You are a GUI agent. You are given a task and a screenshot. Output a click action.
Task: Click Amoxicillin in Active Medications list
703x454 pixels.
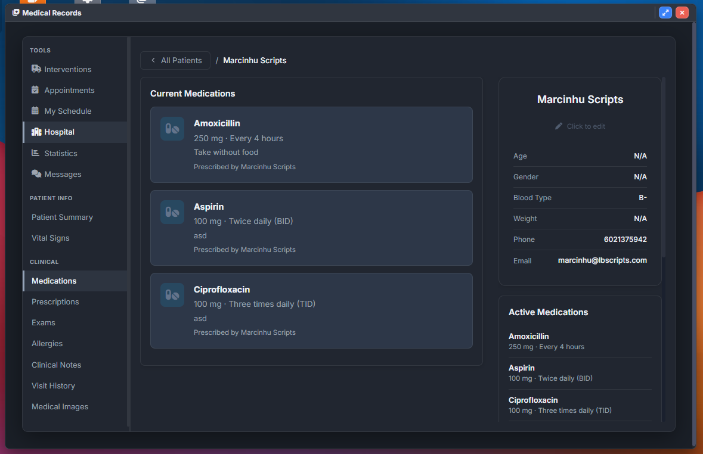[x=529, y=336]
